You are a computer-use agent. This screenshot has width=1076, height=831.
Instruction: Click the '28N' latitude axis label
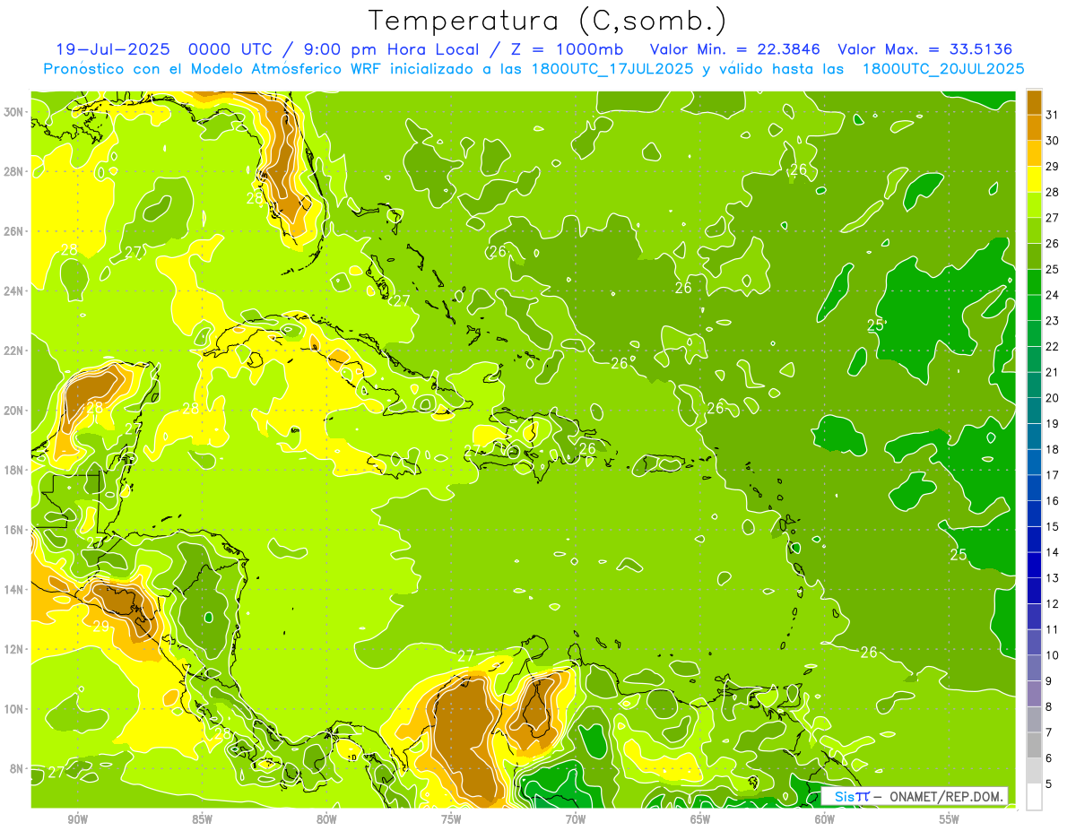click(x=15, y=171)
